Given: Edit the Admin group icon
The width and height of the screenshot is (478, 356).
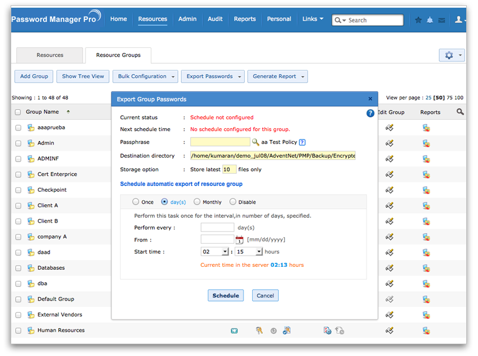Looking at the screenshot, I should pyautogui.click(x=389, y=143).
